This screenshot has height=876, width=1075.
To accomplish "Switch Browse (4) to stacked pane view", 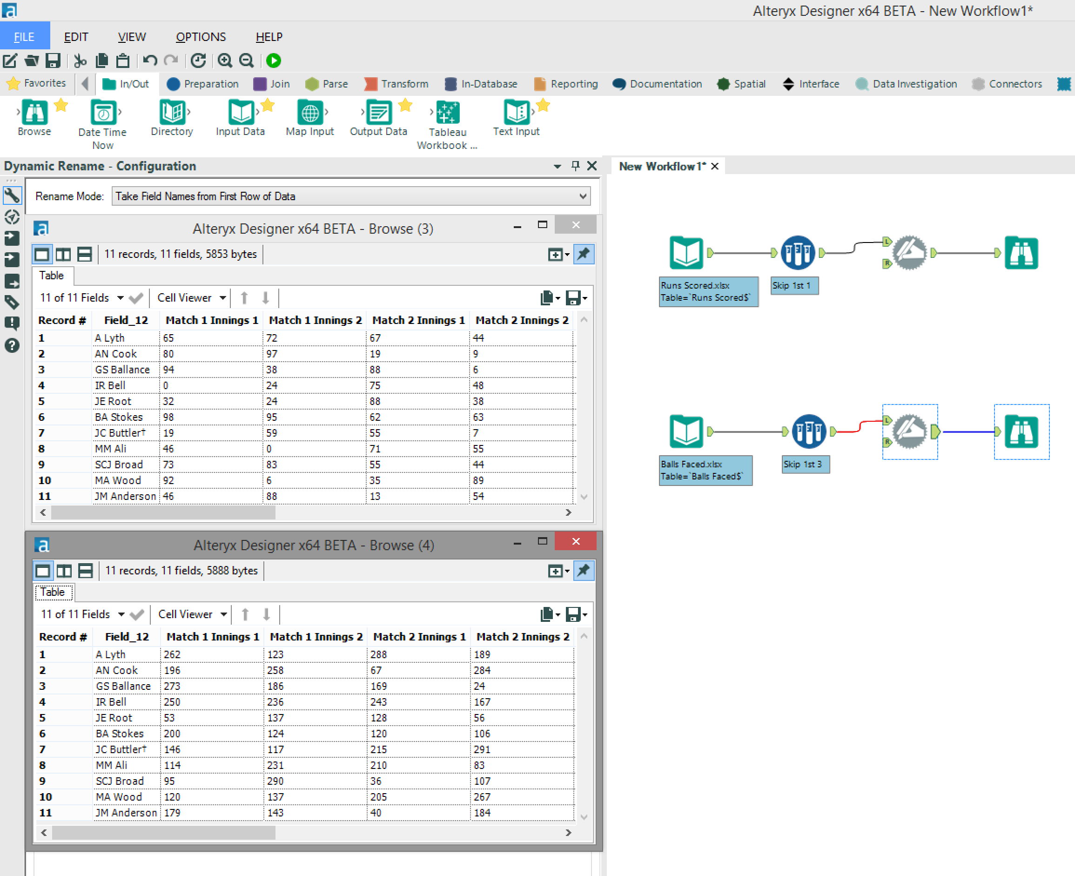I will pyautogui.click(x=85, y=571).
